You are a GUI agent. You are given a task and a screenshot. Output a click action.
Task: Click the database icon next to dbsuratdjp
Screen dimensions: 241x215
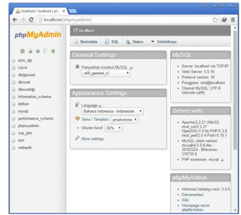pyautogui.click(x=14, y=90)
